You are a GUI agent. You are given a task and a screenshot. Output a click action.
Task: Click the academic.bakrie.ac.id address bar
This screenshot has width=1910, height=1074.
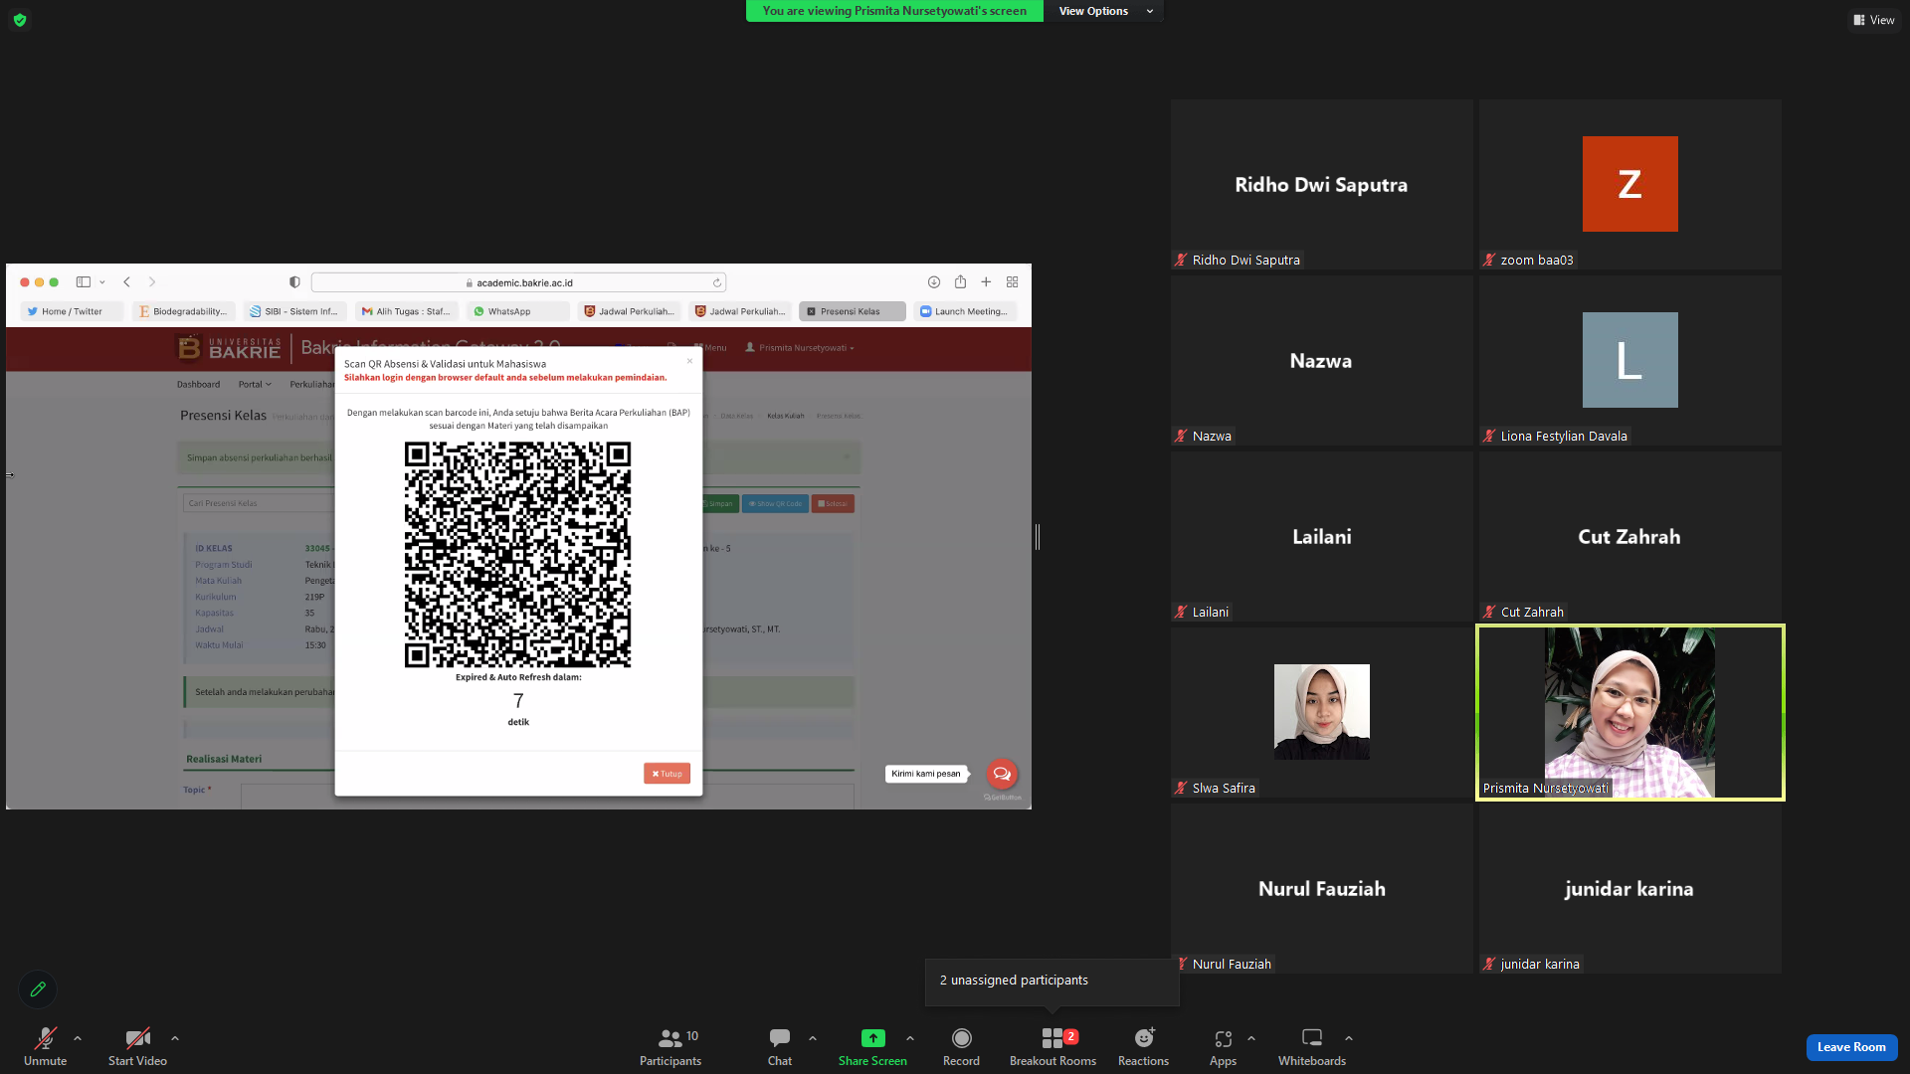pos(519,282)
